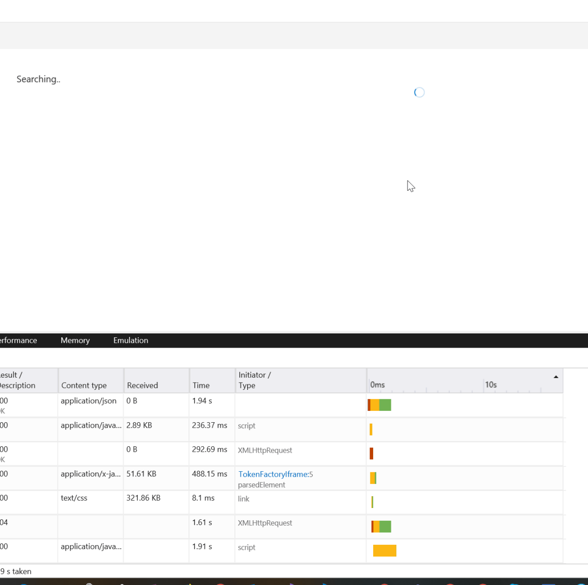This screenshot has width=588, height=585.
Task: Click the yellow waterfall bar of the 1.91 s script
Action: point(384,550)
